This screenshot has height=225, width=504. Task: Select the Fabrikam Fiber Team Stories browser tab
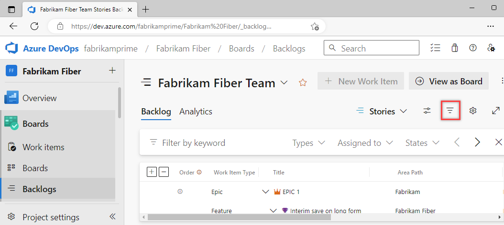click(80, 10)
